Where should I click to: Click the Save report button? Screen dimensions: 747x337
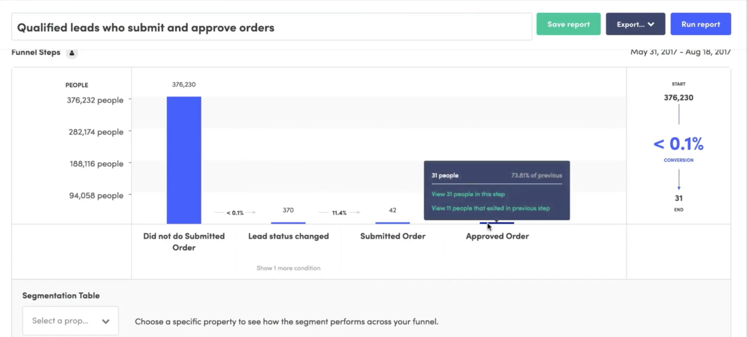568,25
